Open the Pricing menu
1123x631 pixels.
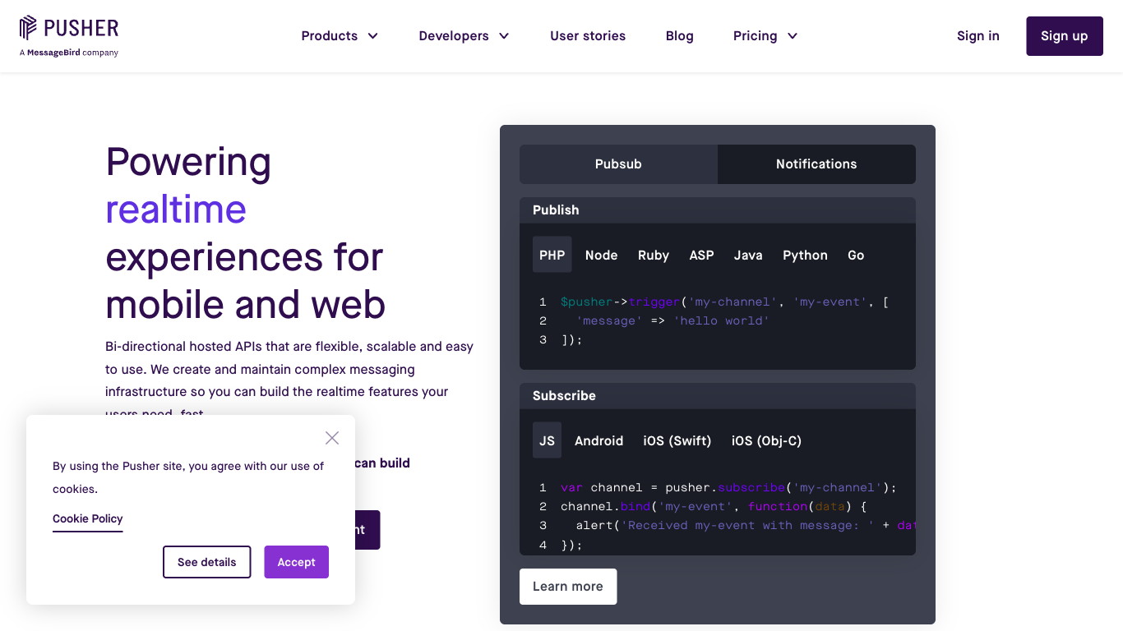point(765,36)
